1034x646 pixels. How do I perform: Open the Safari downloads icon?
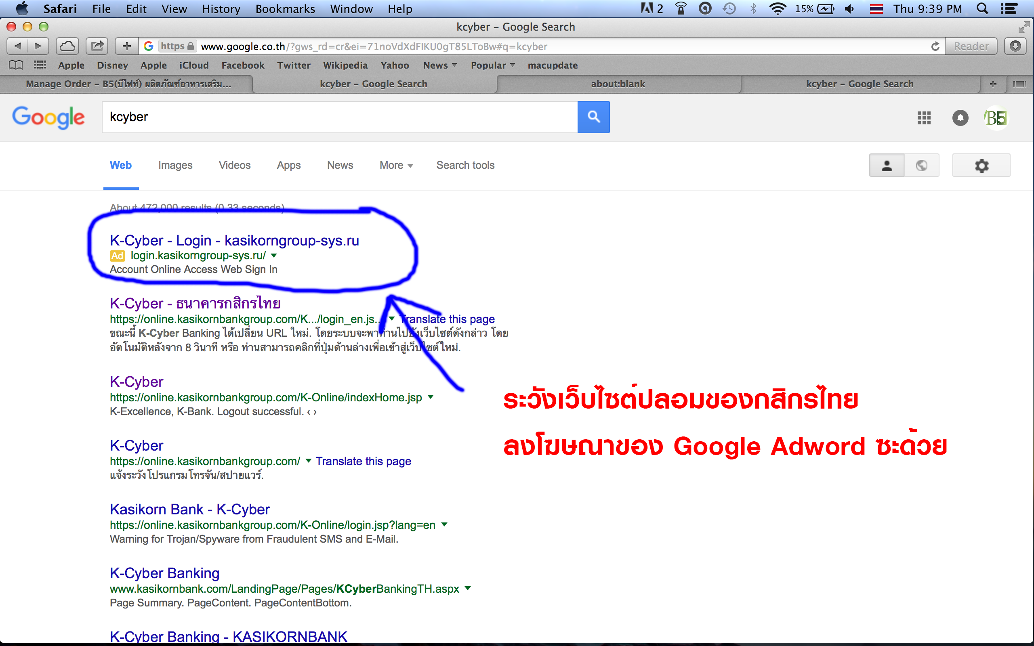(1016, 46)
